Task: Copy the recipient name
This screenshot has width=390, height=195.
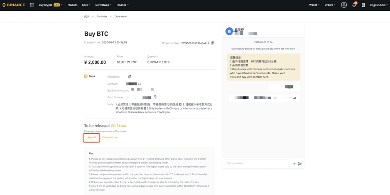Action: click(x=129, y=77)
